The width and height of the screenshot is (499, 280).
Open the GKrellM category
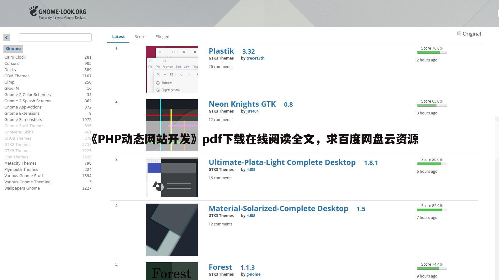pos(12,88)
